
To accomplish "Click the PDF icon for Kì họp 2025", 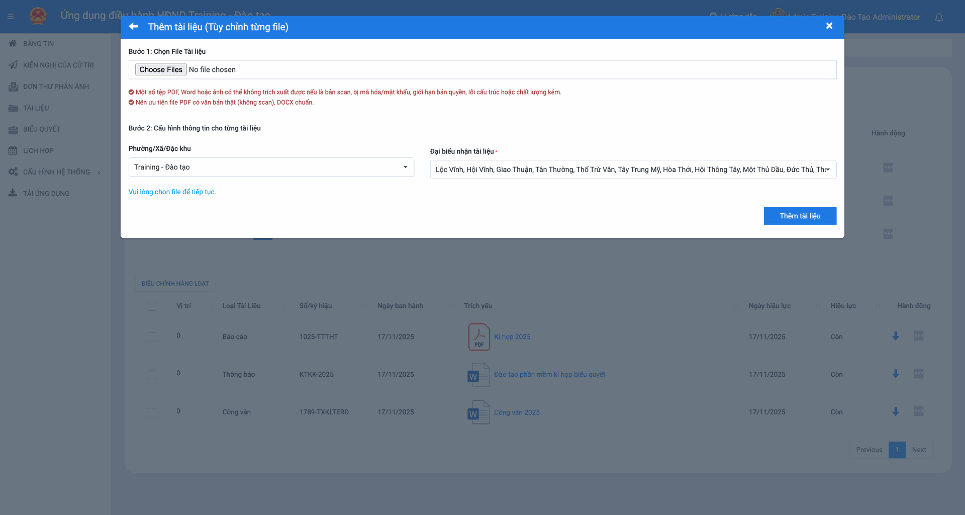I will [478, 336].
